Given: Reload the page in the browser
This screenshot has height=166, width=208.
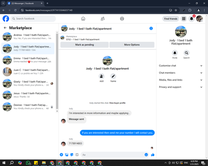Looking at the screenshot, I should coord(15,10).
